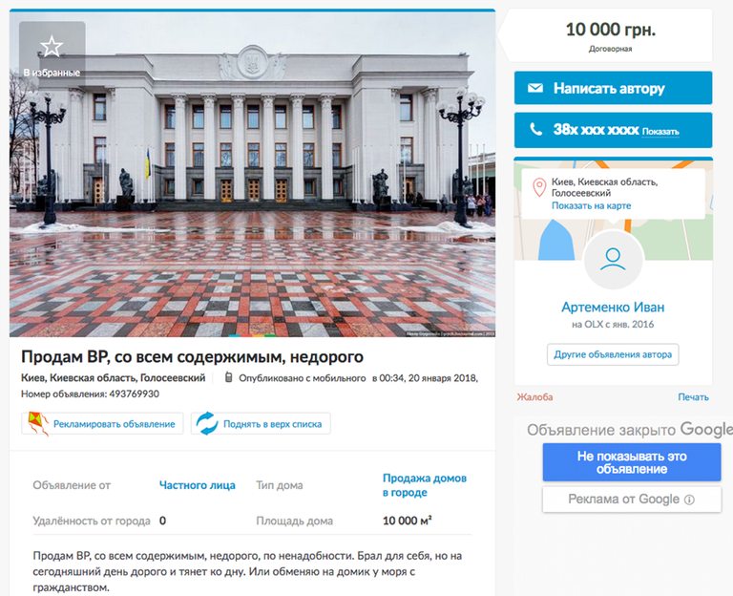Click the mobile phone published icon
Image resolution: width=733 pixels, height=596 pixels.
(229, 377)
